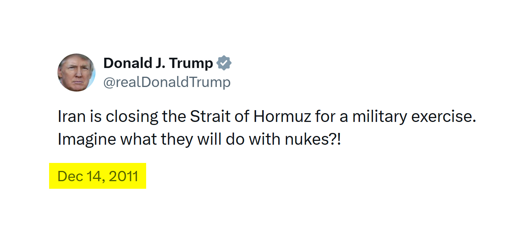Click the year 2011 in the date
The height and width of the screenshot is (237, 529).
[124, 176]
